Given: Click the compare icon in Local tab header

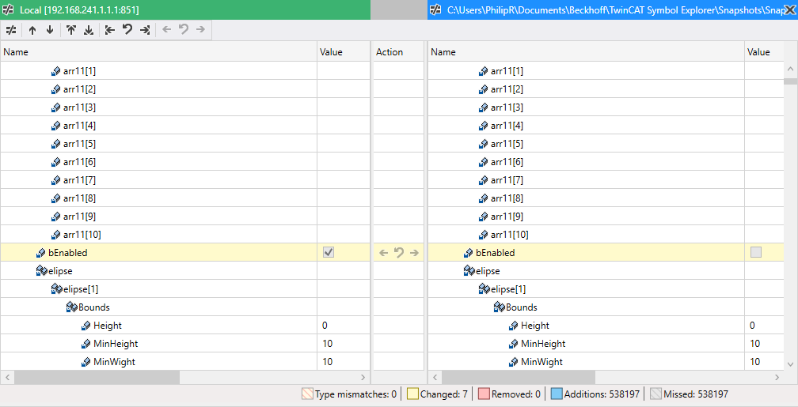Looking at the screenshot, I should (8, 9).
